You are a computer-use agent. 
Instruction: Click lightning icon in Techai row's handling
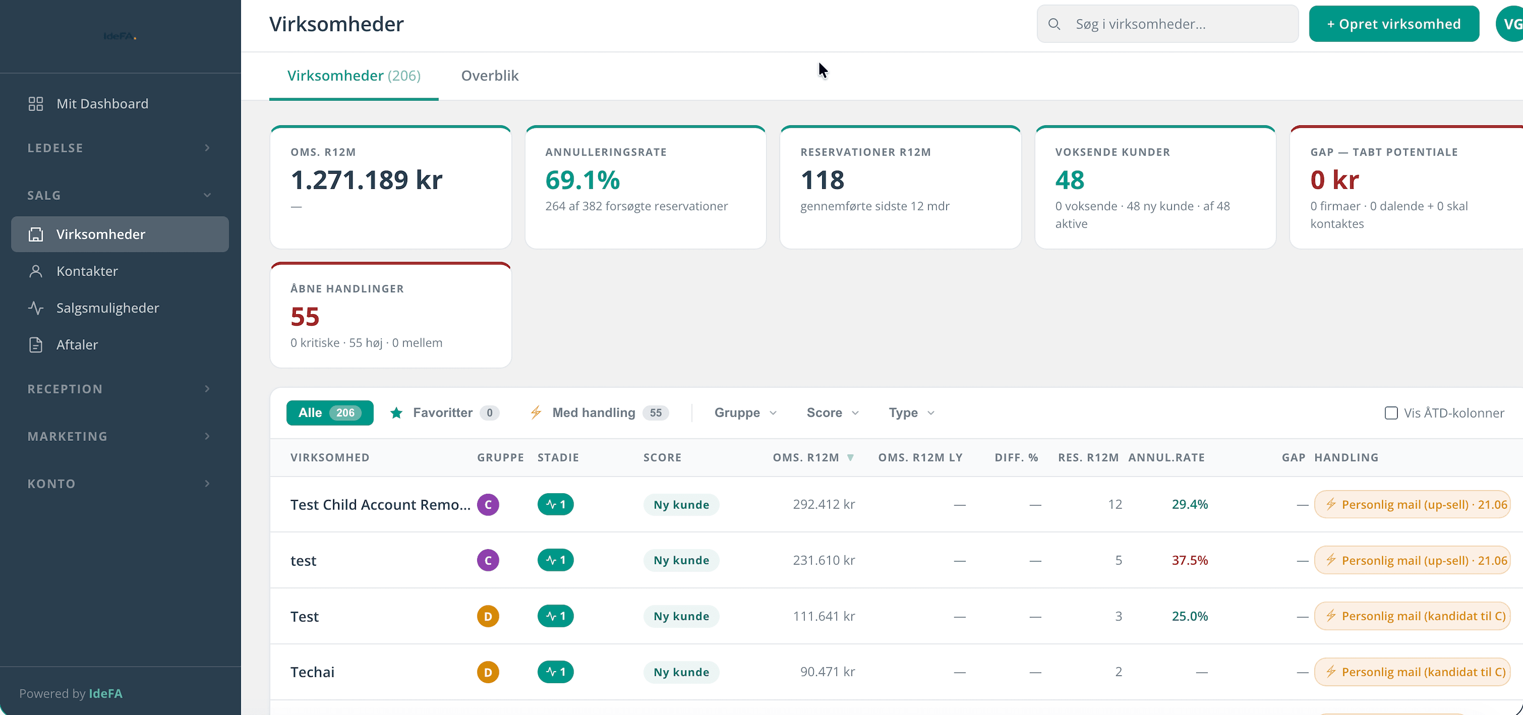1330,672
